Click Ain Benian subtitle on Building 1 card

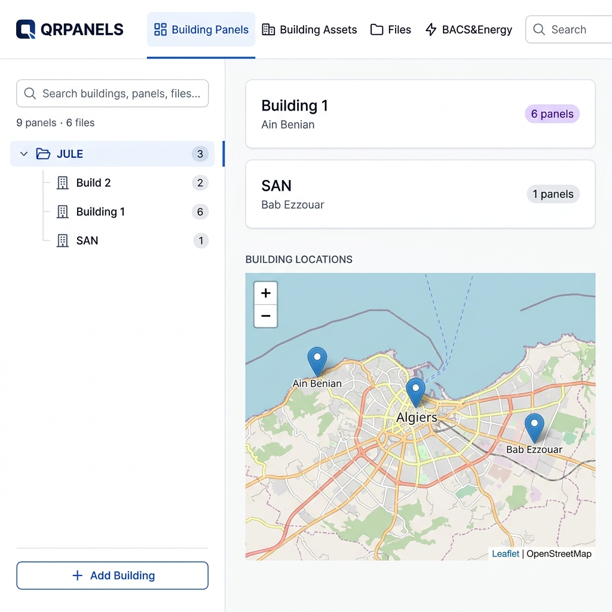[288, 124]
